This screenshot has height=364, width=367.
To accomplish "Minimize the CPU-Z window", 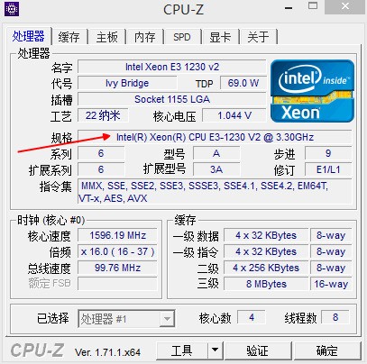I will 289,8.
